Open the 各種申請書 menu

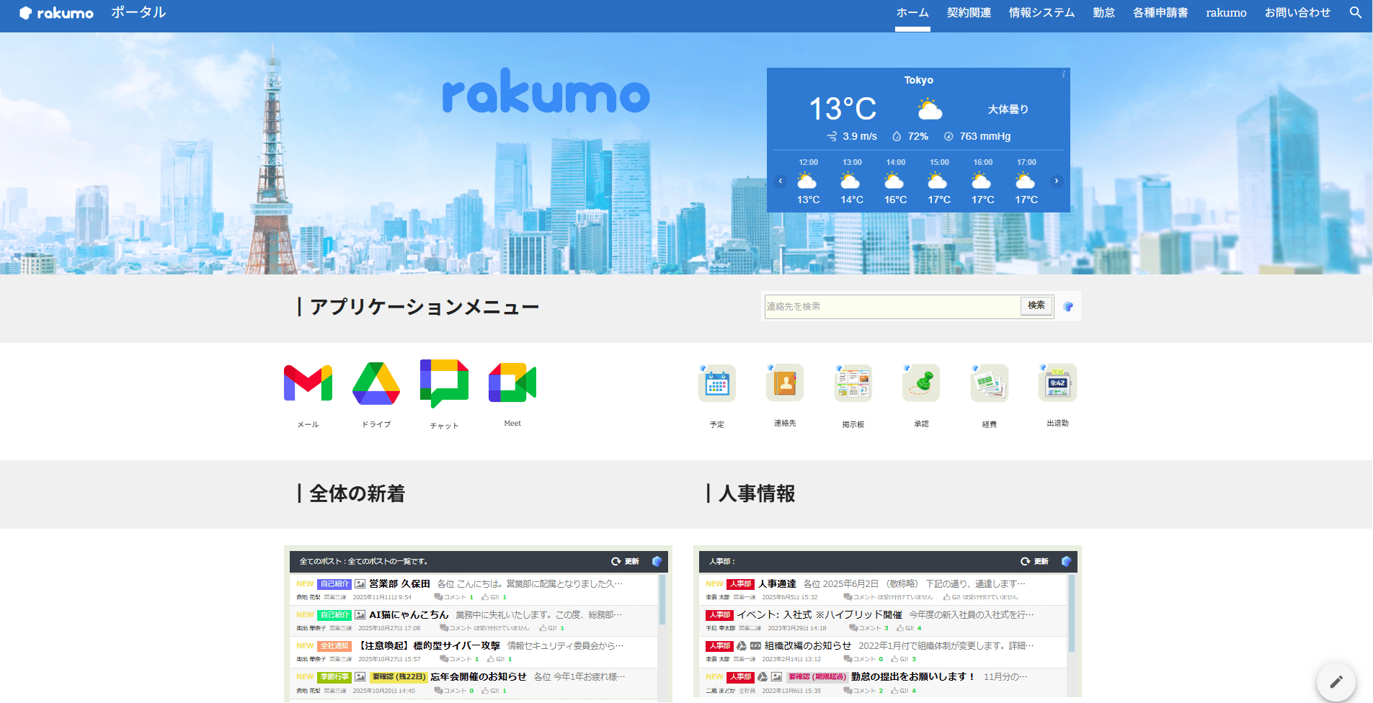[1160, 13]
